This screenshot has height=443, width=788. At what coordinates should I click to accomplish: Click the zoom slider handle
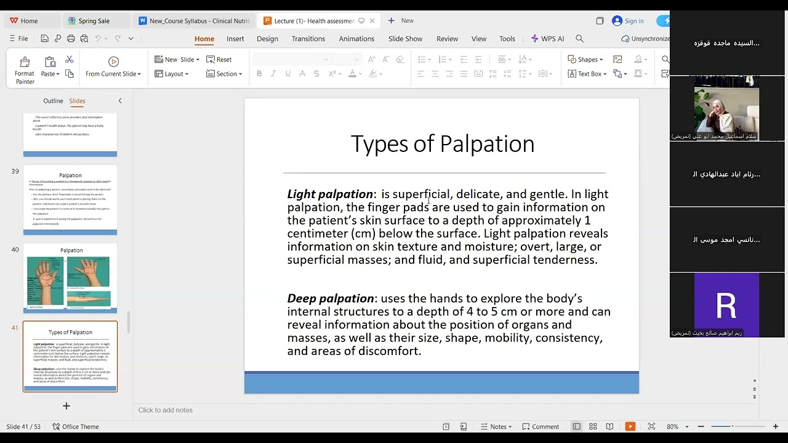(732, 426)
